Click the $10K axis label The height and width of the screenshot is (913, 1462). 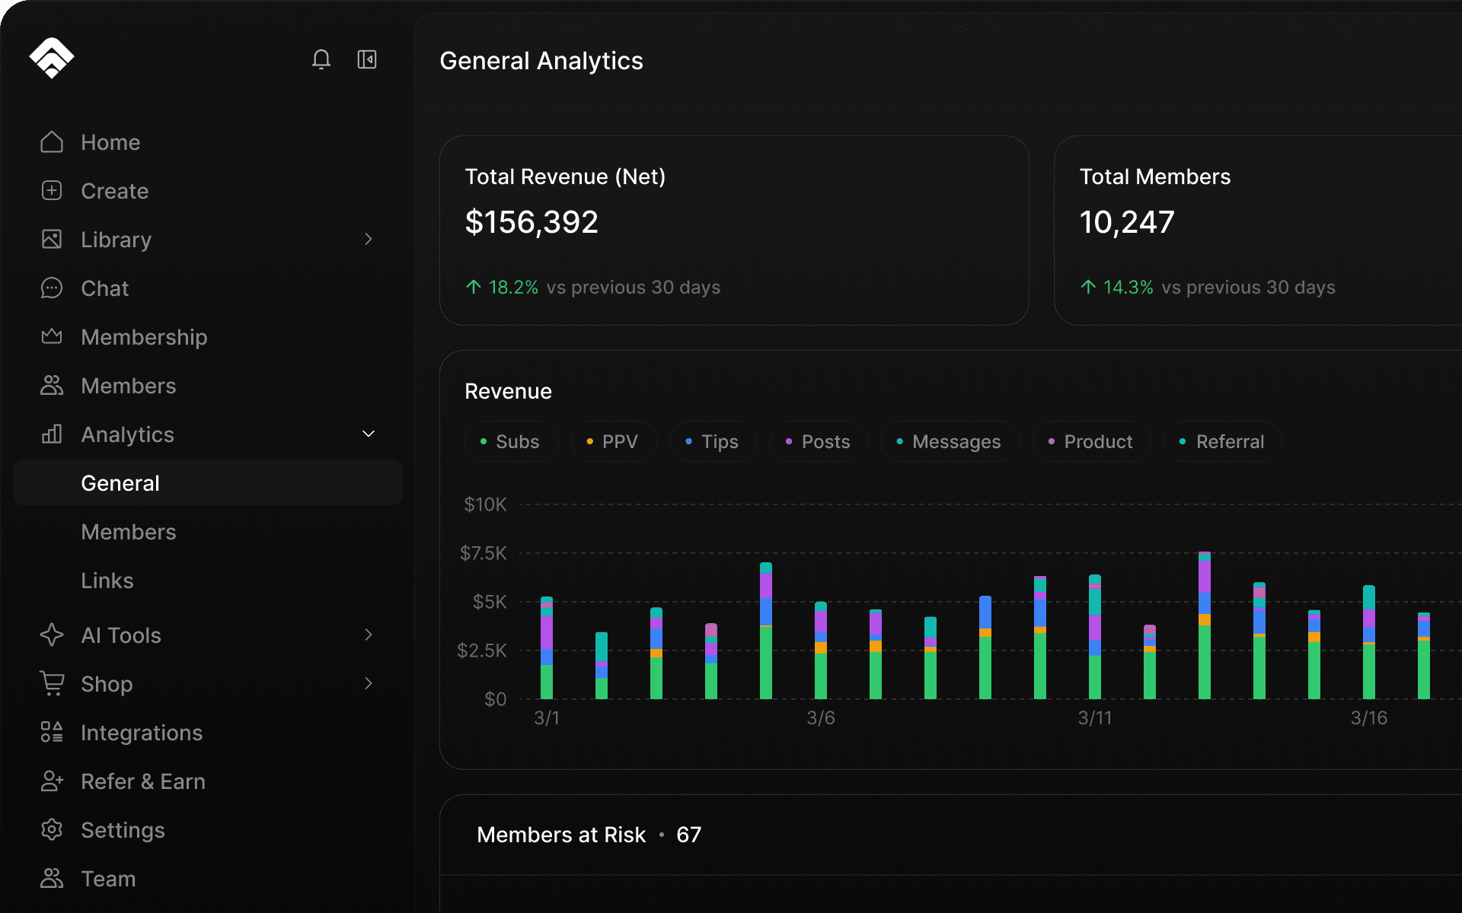(486, 504)
